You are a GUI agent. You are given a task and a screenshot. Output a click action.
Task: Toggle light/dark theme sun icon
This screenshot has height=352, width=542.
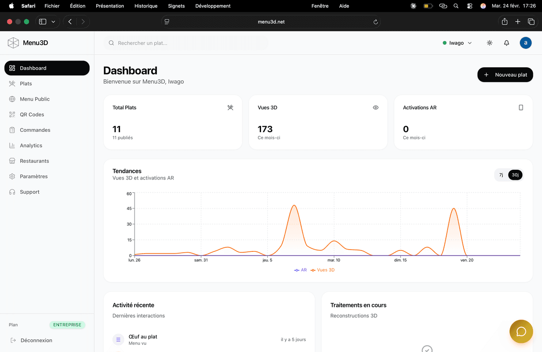point(490,43)
